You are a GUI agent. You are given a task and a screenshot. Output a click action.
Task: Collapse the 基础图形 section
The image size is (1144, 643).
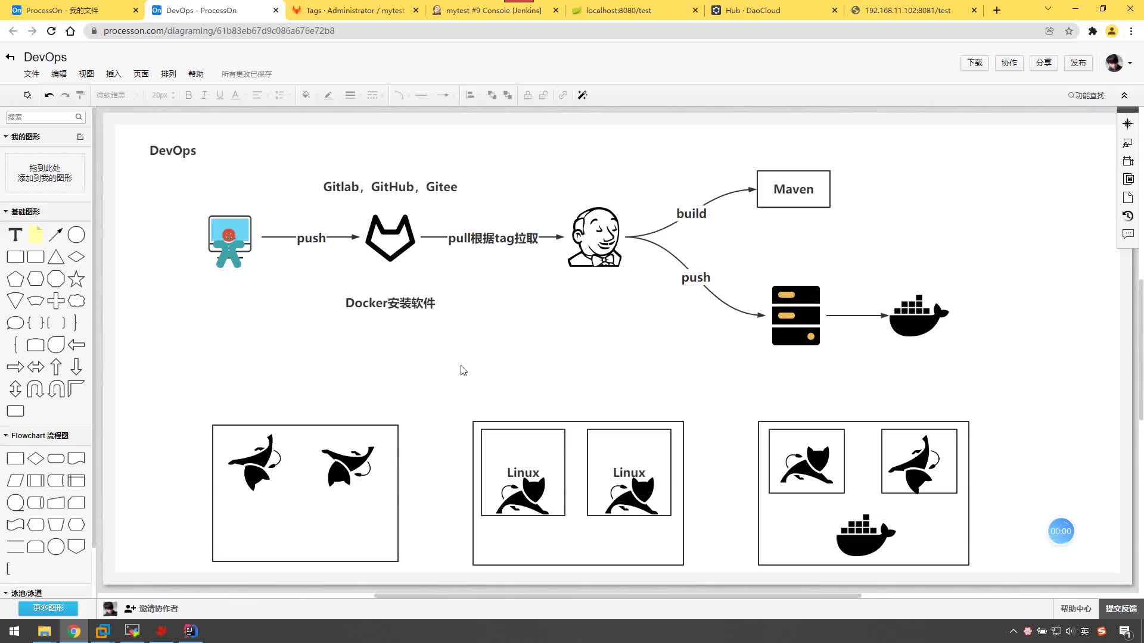[6, 212]
